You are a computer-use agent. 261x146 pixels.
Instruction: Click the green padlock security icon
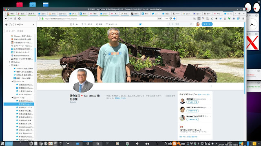[42, 19]
